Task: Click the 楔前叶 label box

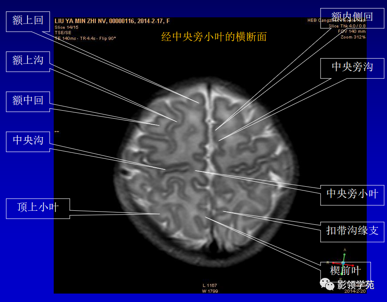Action: [346, 272]
